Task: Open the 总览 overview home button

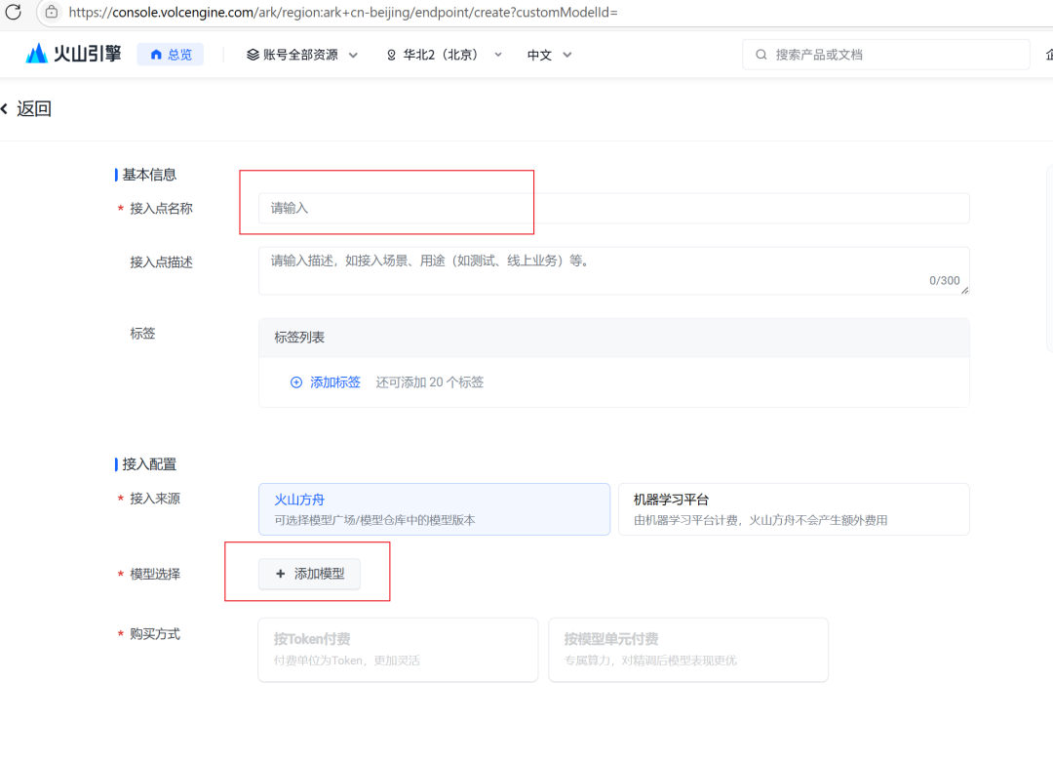Action: coord(171,55)
